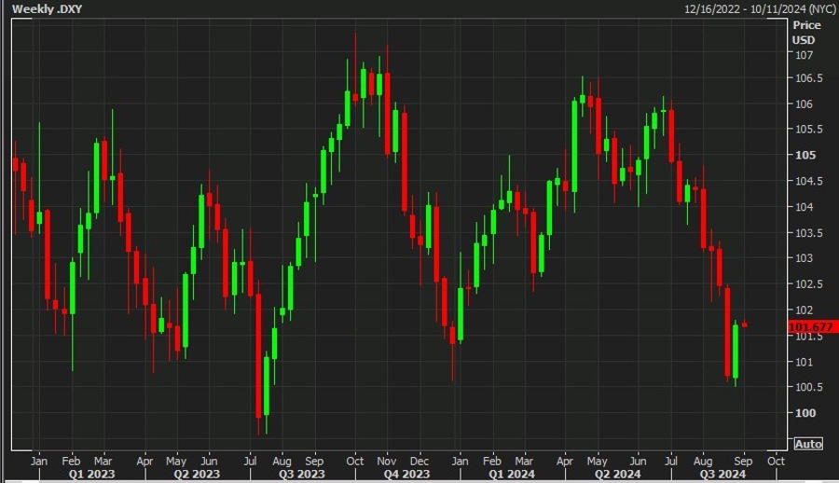Click the Aug label under Q3 2023
This screenshot has width=839, height=483.
pos(282,461)
